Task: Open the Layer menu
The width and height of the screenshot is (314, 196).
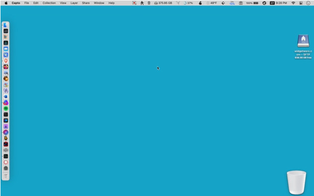Action: 74,3
